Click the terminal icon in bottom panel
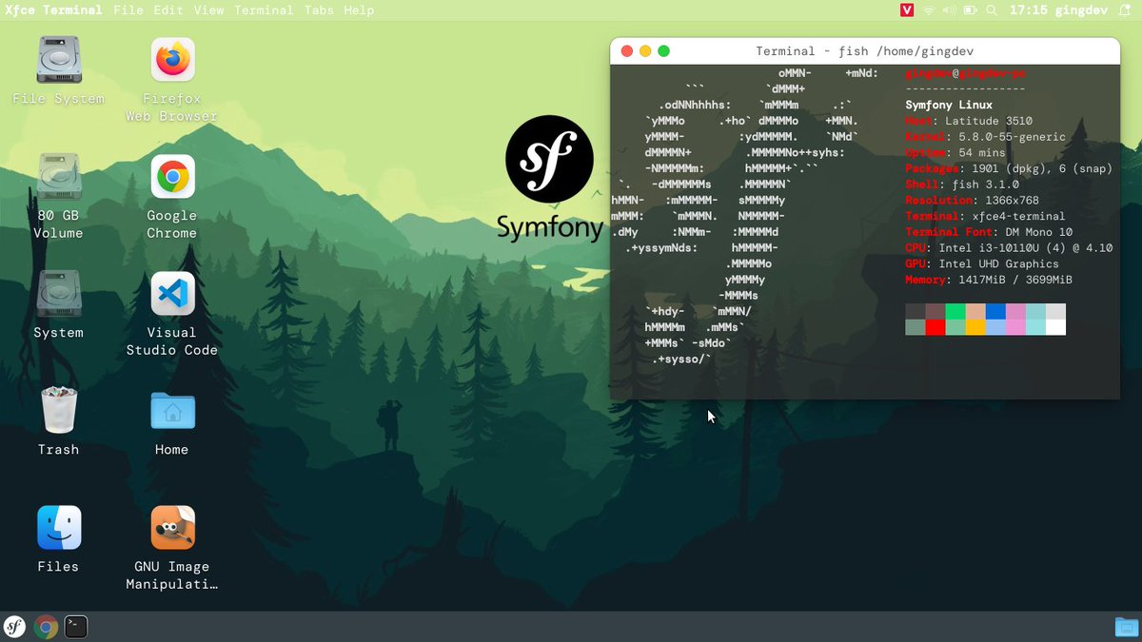Screen dimensions: 1142x642 (x=76, y=627)
